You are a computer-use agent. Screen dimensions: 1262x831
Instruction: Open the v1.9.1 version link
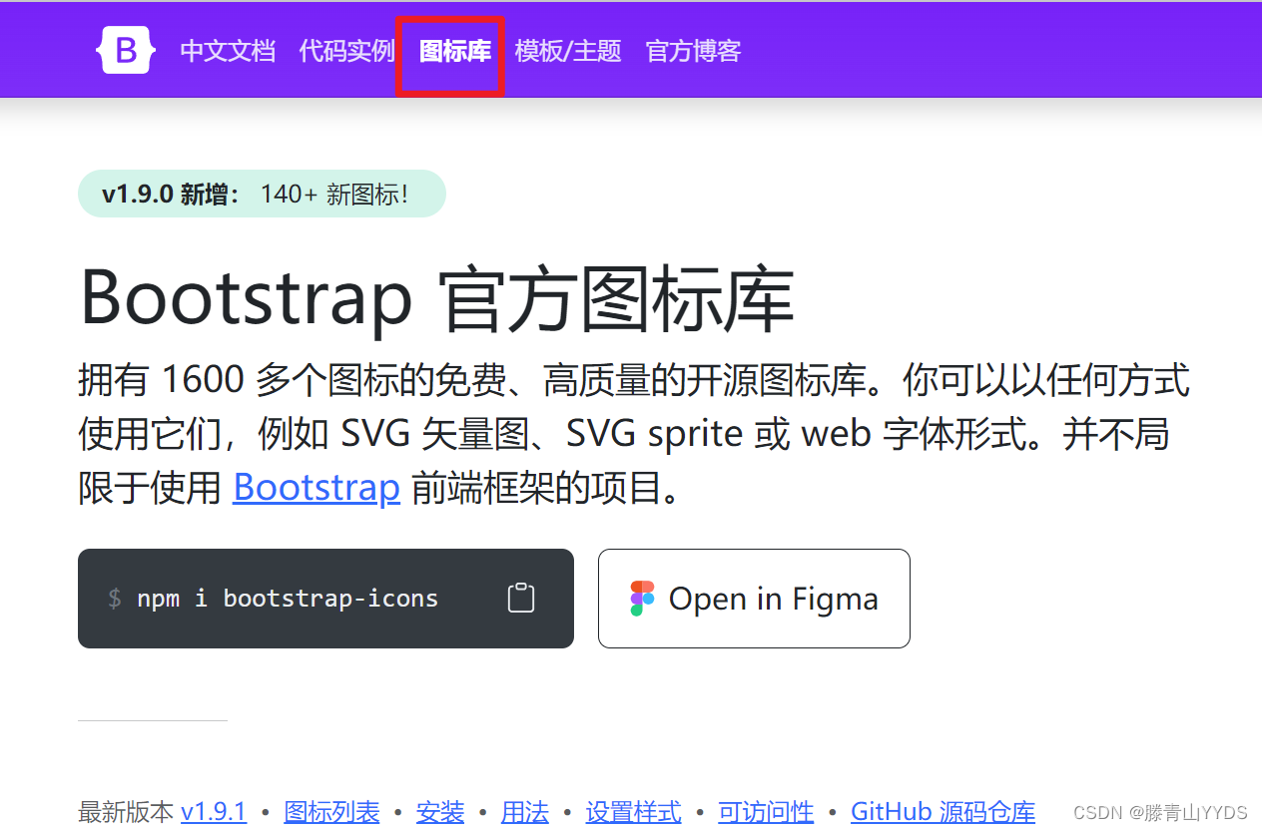pos(214,812)
